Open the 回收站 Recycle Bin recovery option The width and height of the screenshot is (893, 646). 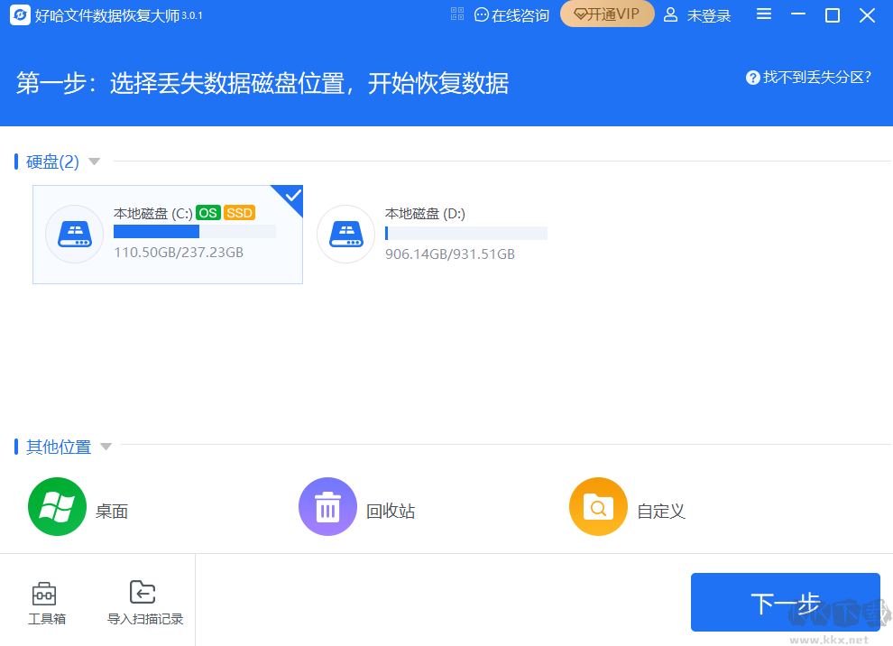pyautogui.click(x=327, y=506)
